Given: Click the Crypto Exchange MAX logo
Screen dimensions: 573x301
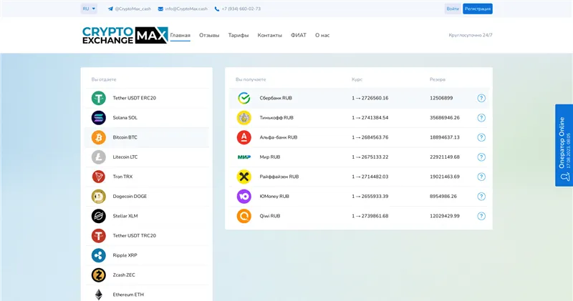Looking at the screenshot, I should click(x=125, y=35).
